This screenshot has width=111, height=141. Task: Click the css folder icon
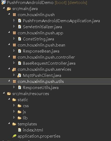pos(20,106)
